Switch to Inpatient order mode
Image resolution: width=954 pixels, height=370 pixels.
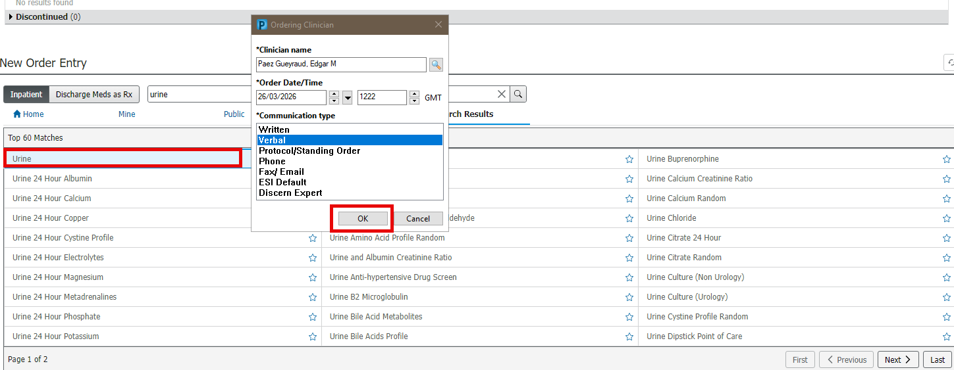click(x=26, y=95)
